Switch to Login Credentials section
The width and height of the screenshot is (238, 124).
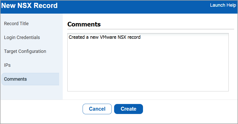(x=22, y=37)
